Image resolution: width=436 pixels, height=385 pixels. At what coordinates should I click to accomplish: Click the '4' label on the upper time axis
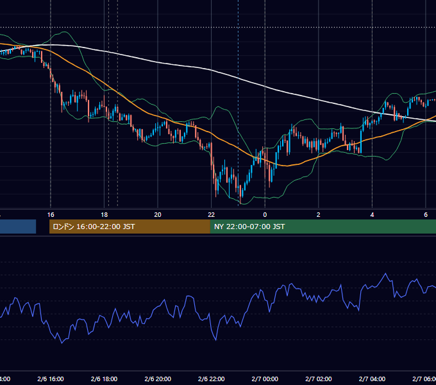pos(372,215)
